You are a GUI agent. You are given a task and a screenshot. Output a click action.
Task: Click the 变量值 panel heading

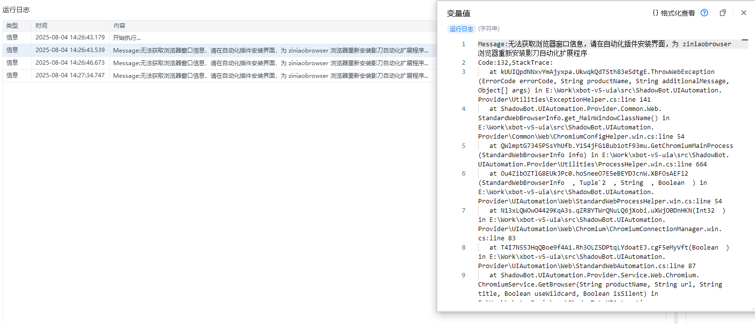459,14
